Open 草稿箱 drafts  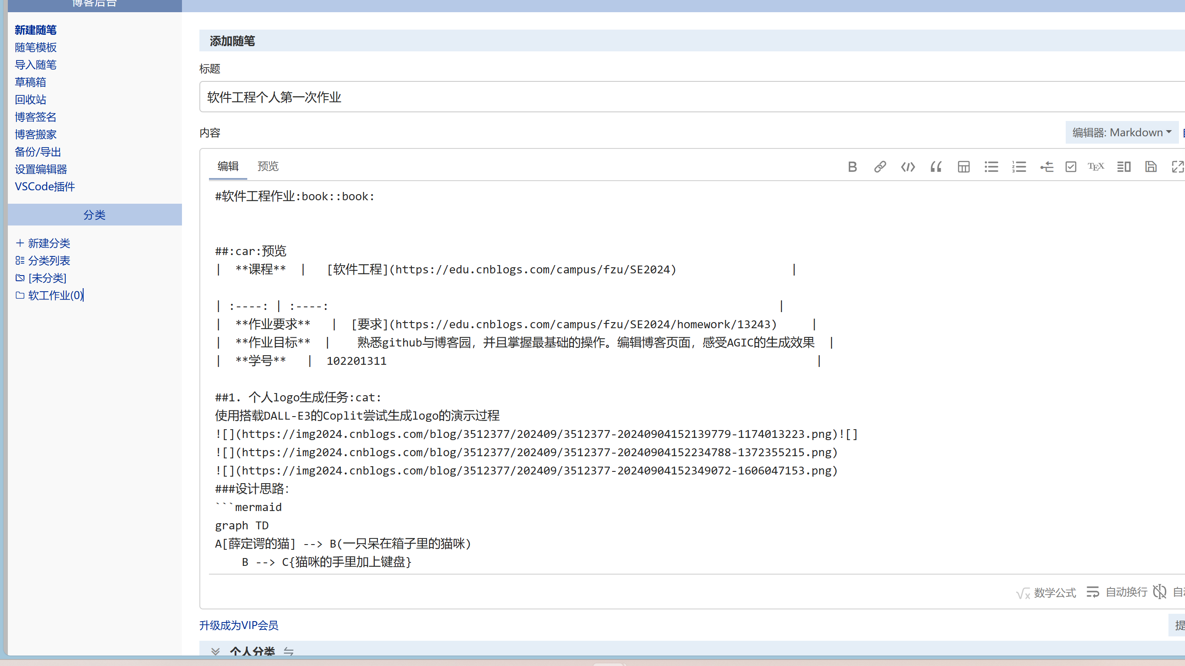pyautogui.click(x=30, y=82)
